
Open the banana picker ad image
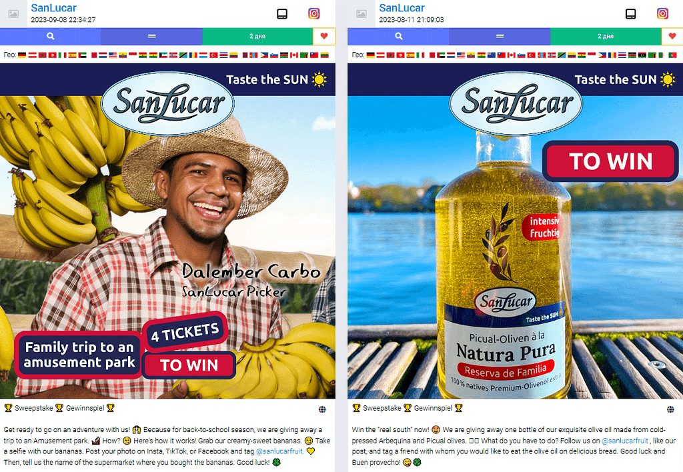click(x=167, y=231)
